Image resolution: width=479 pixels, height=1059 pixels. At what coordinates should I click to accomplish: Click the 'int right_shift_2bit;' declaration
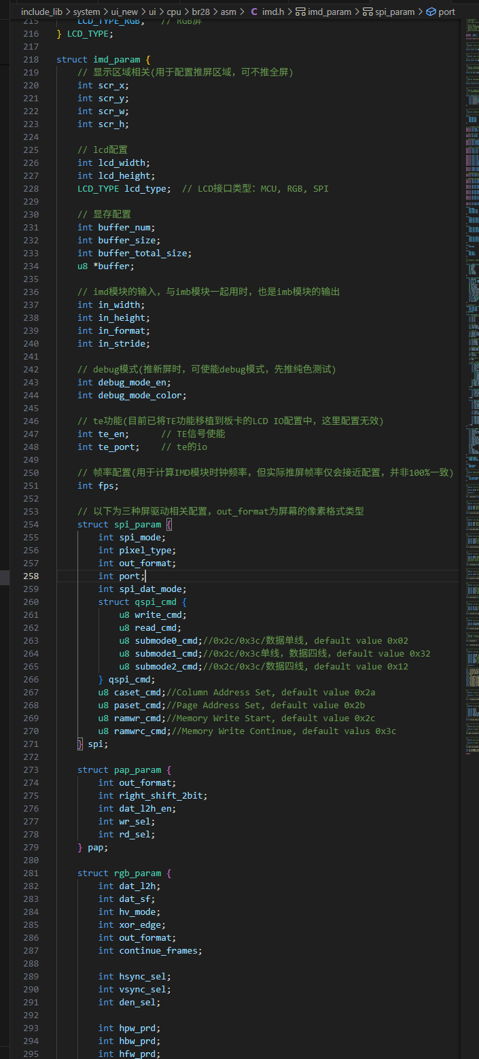click(153, 795)
